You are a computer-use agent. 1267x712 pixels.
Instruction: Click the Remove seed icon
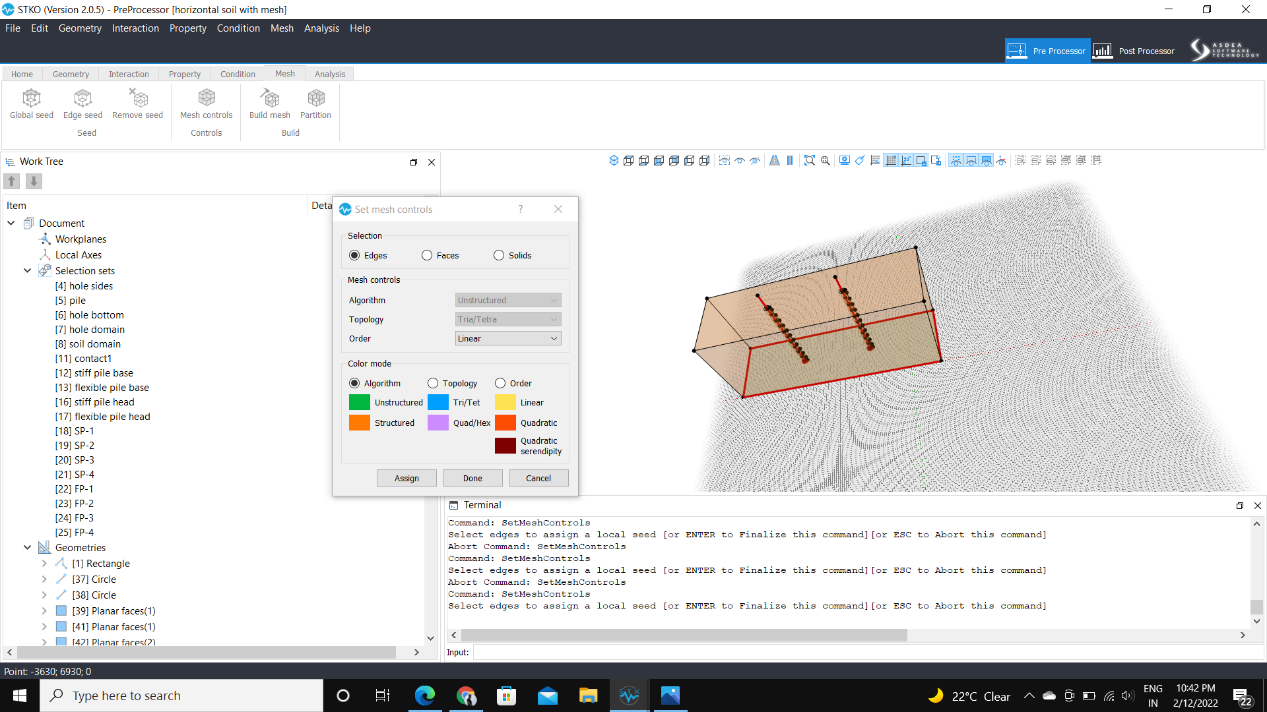[x=137, y=104]
